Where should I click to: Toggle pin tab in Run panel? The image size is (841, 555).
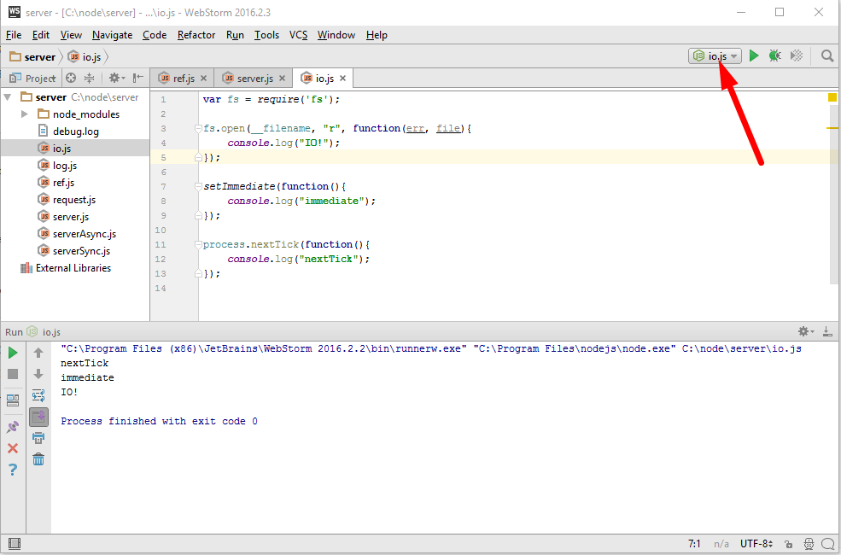click(x=13, y=427)
